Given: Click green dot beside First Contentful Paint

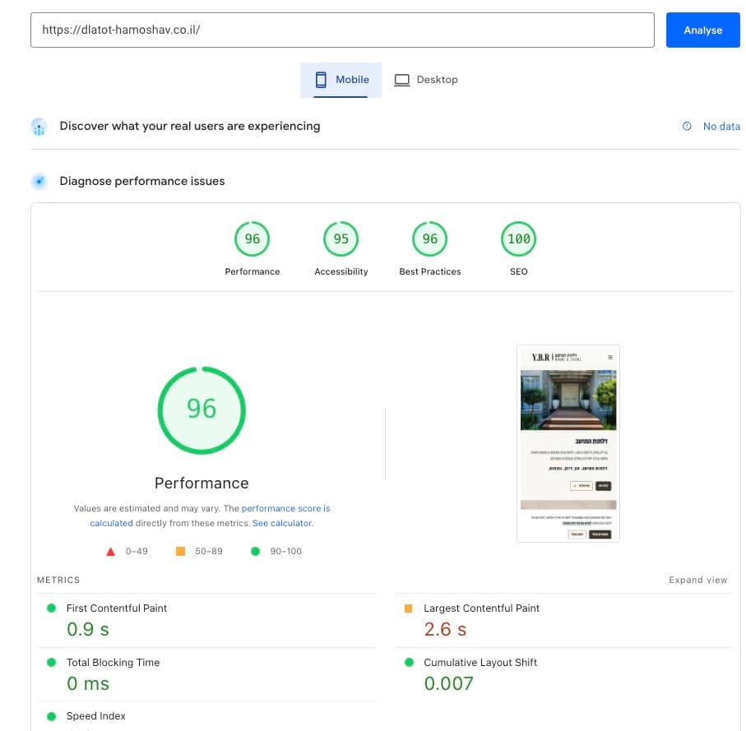Looking at the screenshot, I should click(x=52, y=608).
